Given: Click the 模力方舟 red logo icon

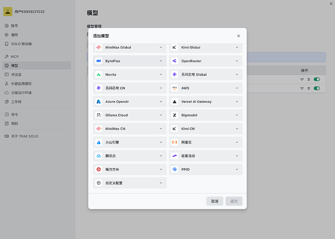Looking at the screenshot, I should tap(99, 170).
